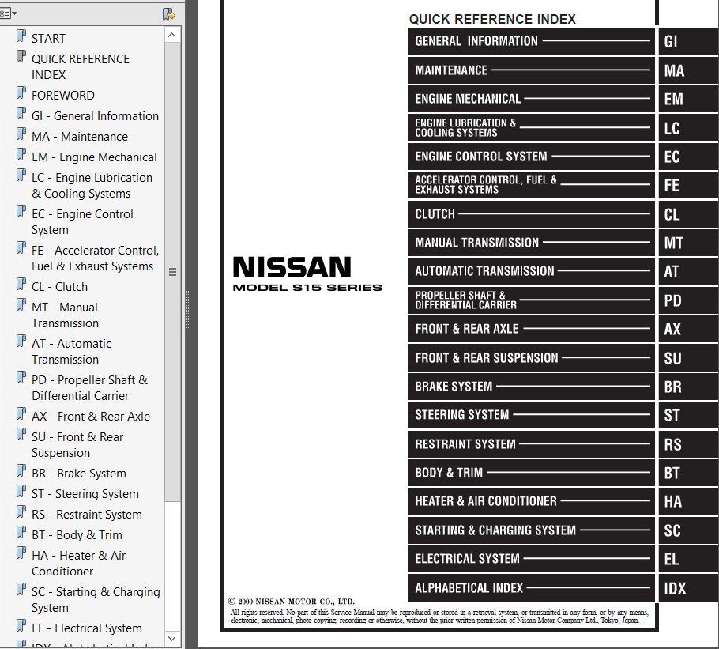This screenshot has width=719, height=649.
Task: Click the ENGINE CONTROL SYSTEM index bar
Action: coord(532,157)
